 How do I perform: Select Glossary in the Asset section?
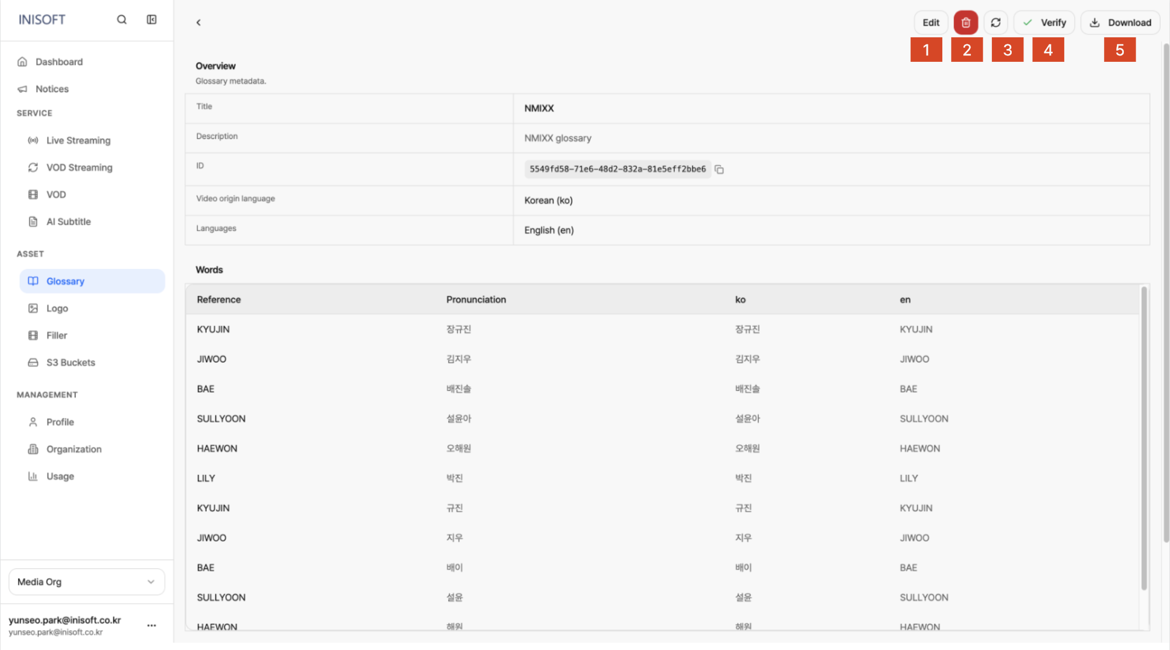click(x=92, y=281)
